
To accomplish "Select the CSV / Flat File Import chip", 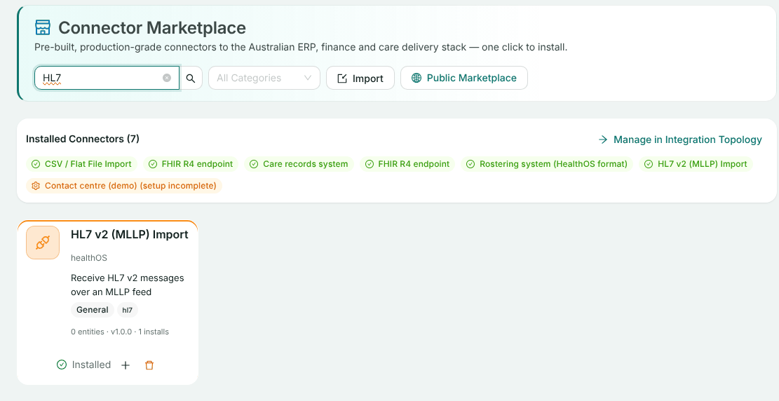I will [82, 164].
